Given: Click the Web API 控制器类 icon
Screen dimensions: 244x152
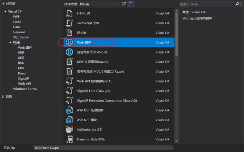Looking at the screenshot, I should click(x=69, y=81).
